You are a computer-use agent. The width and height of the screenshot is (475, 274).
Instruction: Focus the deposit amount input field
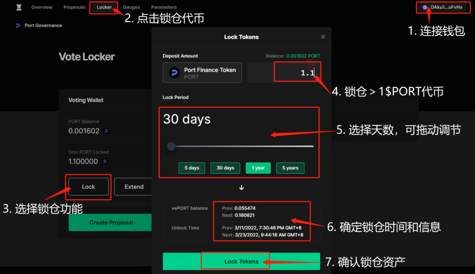click(284, 72)
